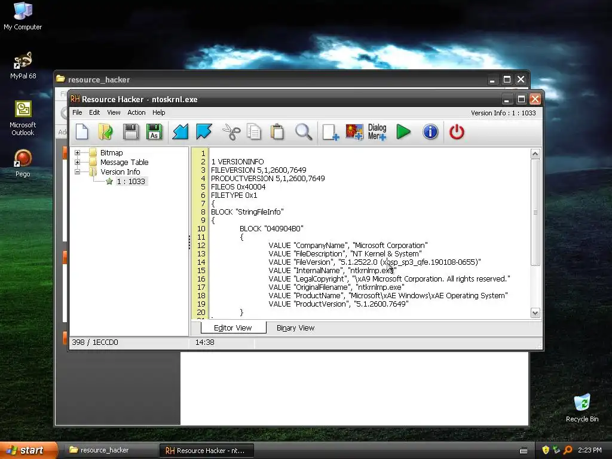Screen dimensions: 612x459
Task: Collapse the Version Info tree node
Action: (x=77, y=172)
